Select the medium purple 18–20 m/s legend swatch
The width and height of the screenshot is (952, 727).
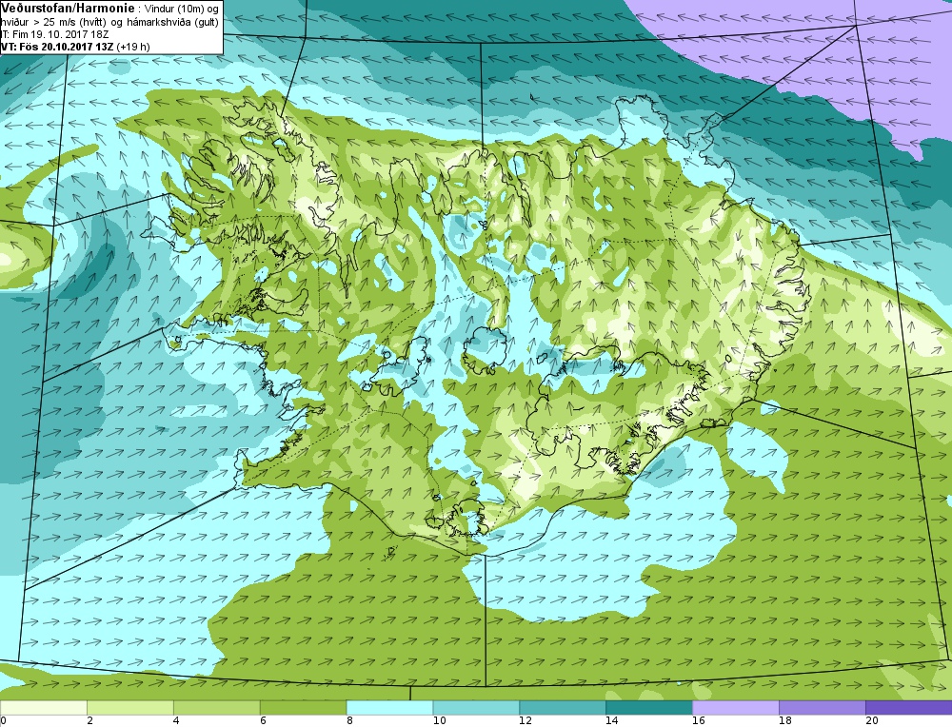(823, 708)
